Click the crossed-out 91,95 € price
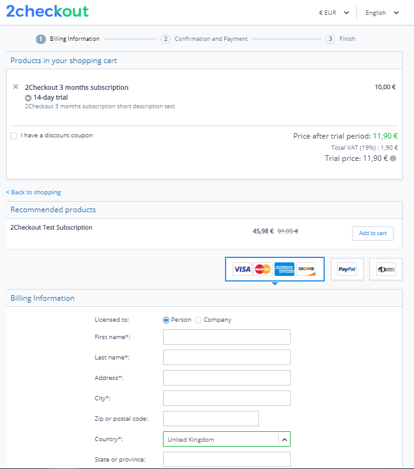 (x=288, y=231)
